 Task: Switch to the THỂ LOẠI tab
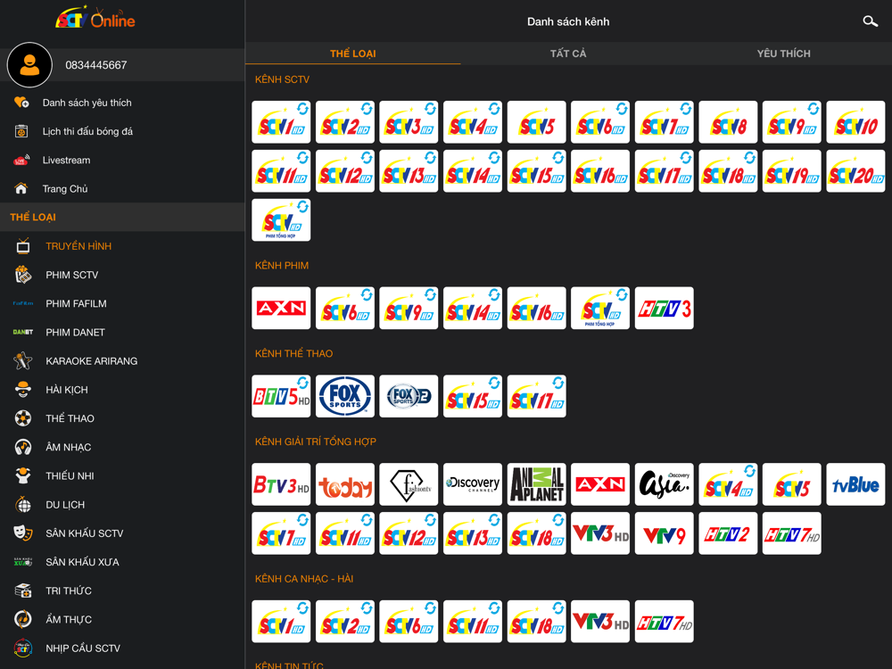click(352, 54)
